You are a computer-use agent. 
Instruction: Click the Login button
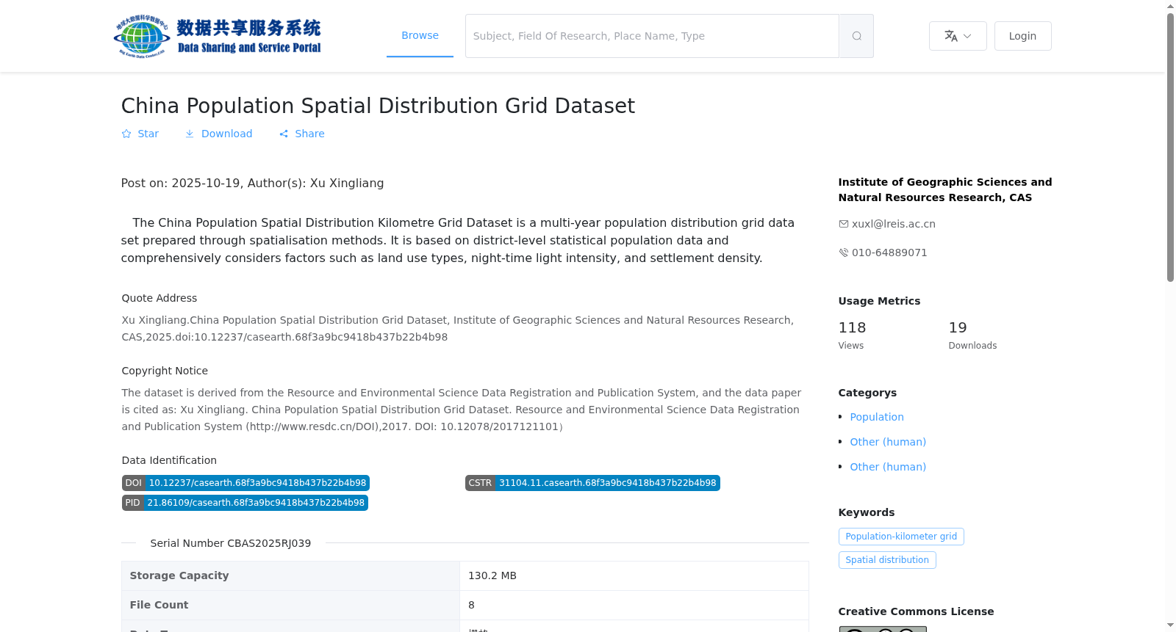pos(1022,36)
